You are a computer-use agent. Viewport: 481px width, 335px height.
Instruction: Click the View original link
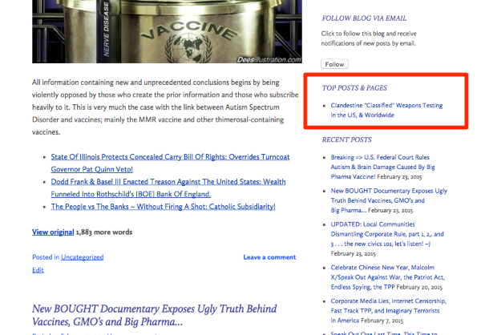(53, 232)
